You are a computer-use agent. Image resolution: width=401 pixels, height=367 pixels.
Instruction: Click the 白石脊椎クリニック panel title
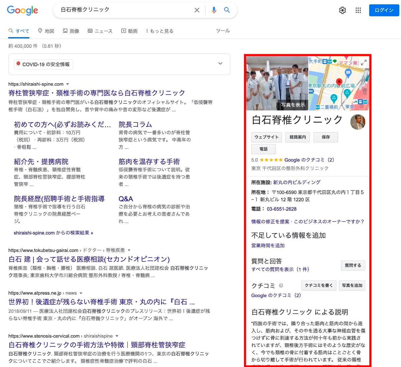(297, 120)
